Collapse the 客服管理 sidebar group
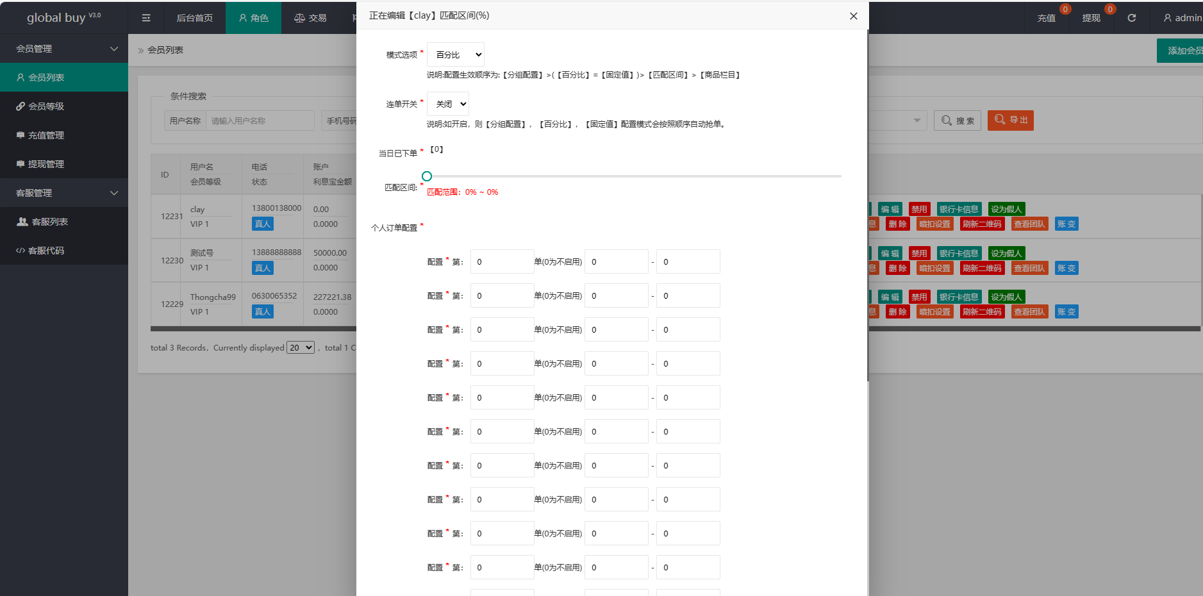Viewport: 1203px width, 596px height. point(64,193)
